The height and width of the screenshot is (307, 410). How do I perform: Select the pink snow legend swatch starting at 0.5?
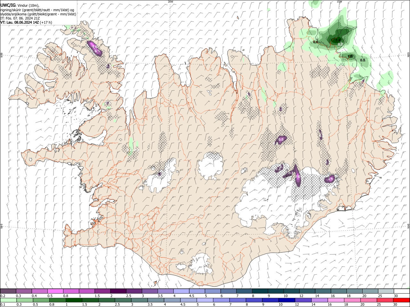coord(55,291)
